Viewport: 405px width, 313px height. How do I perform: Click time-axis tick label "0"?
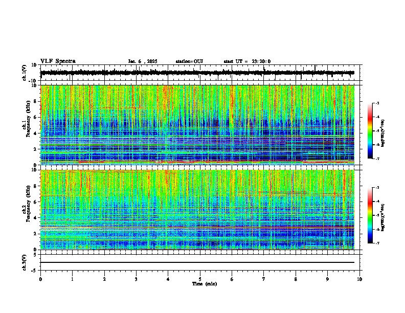(40, 279)
